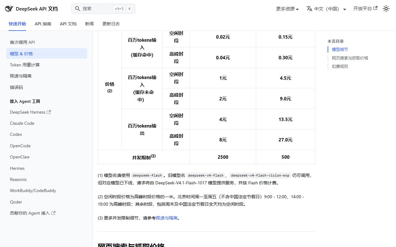Open the 中文（中国）language dropdown
This screenshot has width=396, height=247.
326,9
